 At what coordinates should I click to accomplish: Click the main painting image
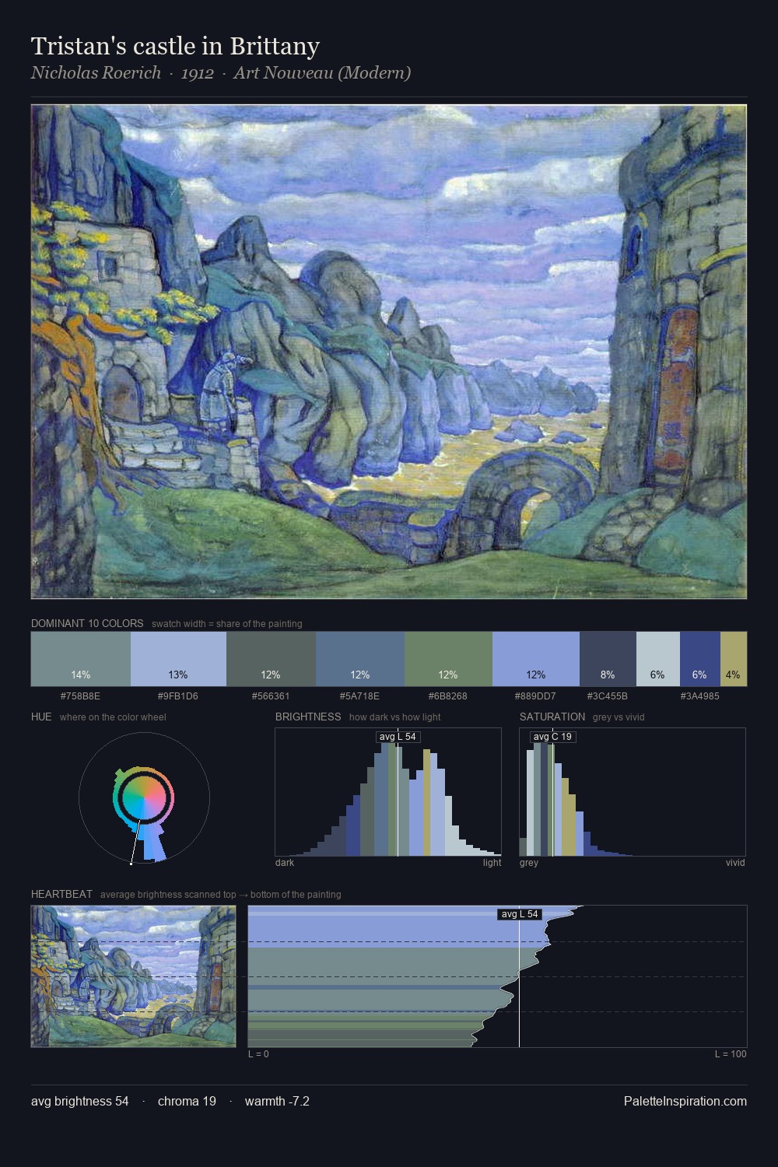[x=389, y=352]
